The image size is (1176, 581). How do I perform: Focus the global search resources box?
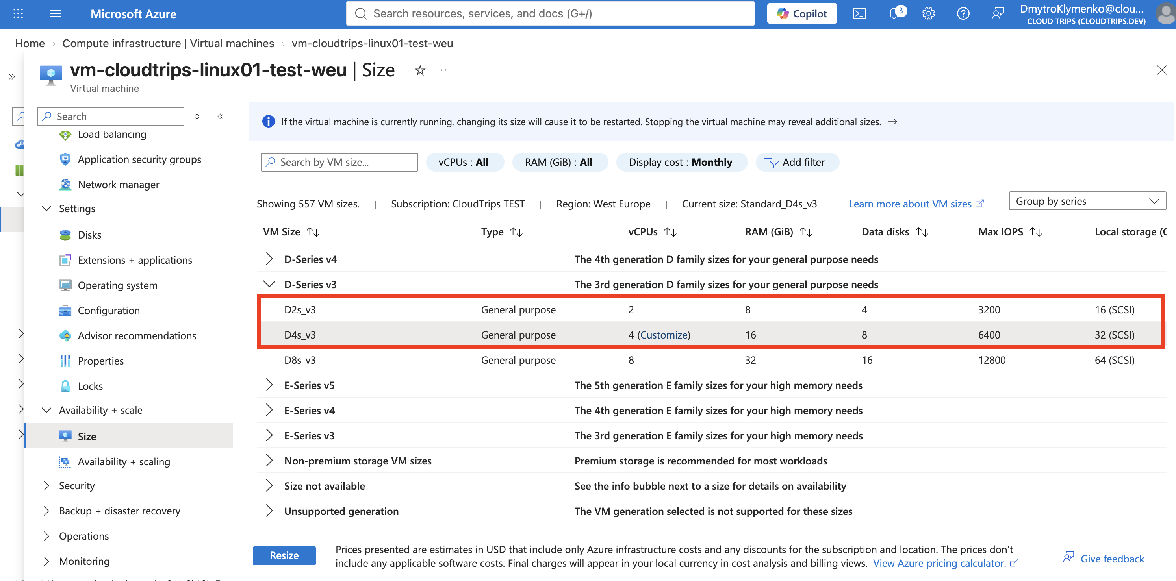point(550,14)
